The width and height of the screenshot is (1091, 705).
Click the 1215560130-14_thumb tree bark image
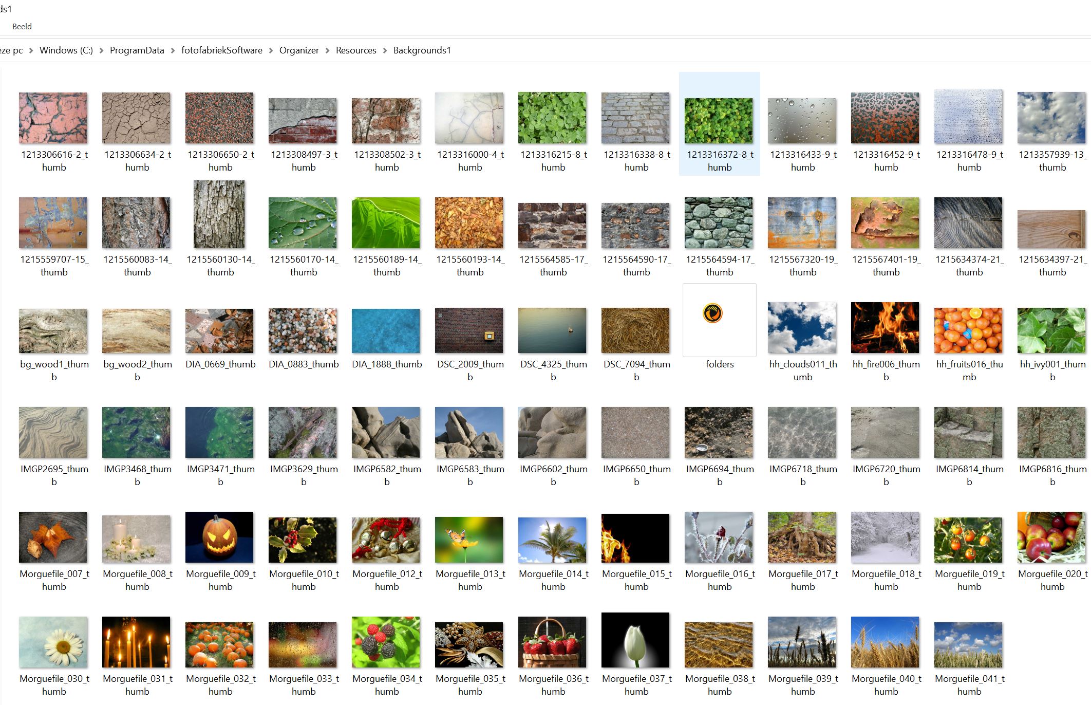click(219, 214)
